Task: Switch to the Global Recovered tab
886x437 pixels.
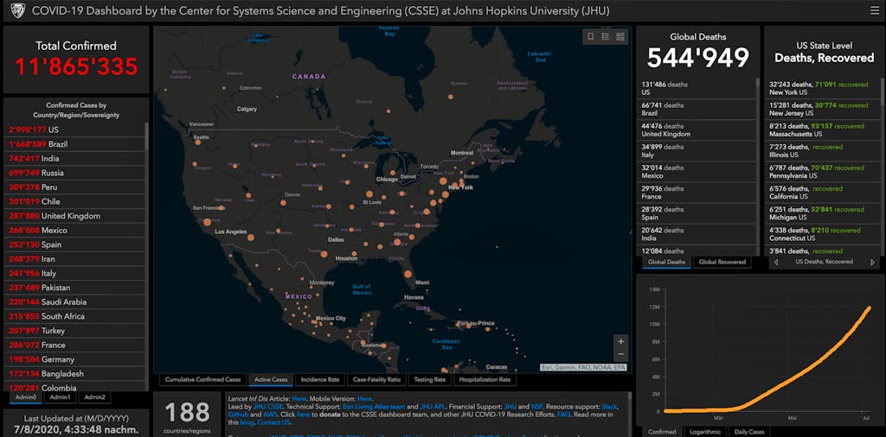Action: pos(722,262)
